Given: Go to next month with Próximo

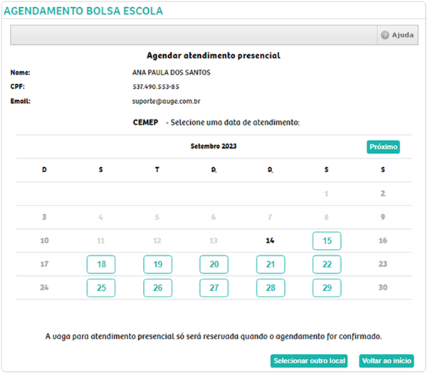Looking at the screenshot, I should (383, 146).
